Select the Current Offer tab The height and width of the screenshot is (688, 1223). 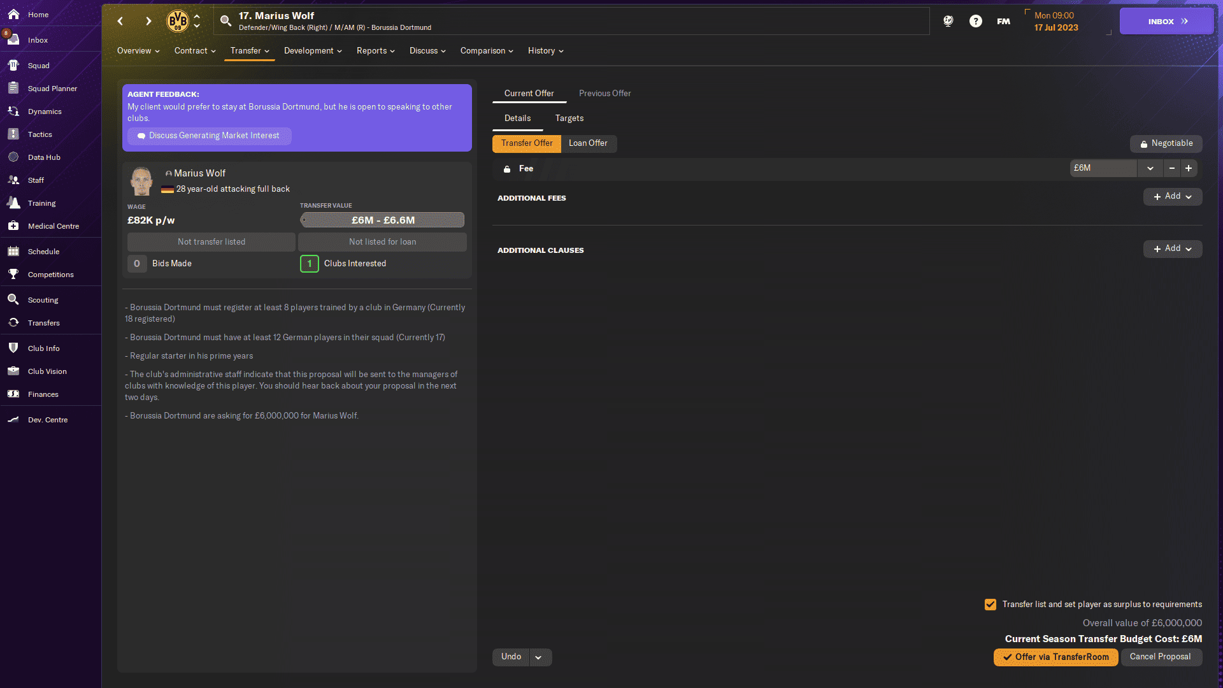click(x=529, y=94)
